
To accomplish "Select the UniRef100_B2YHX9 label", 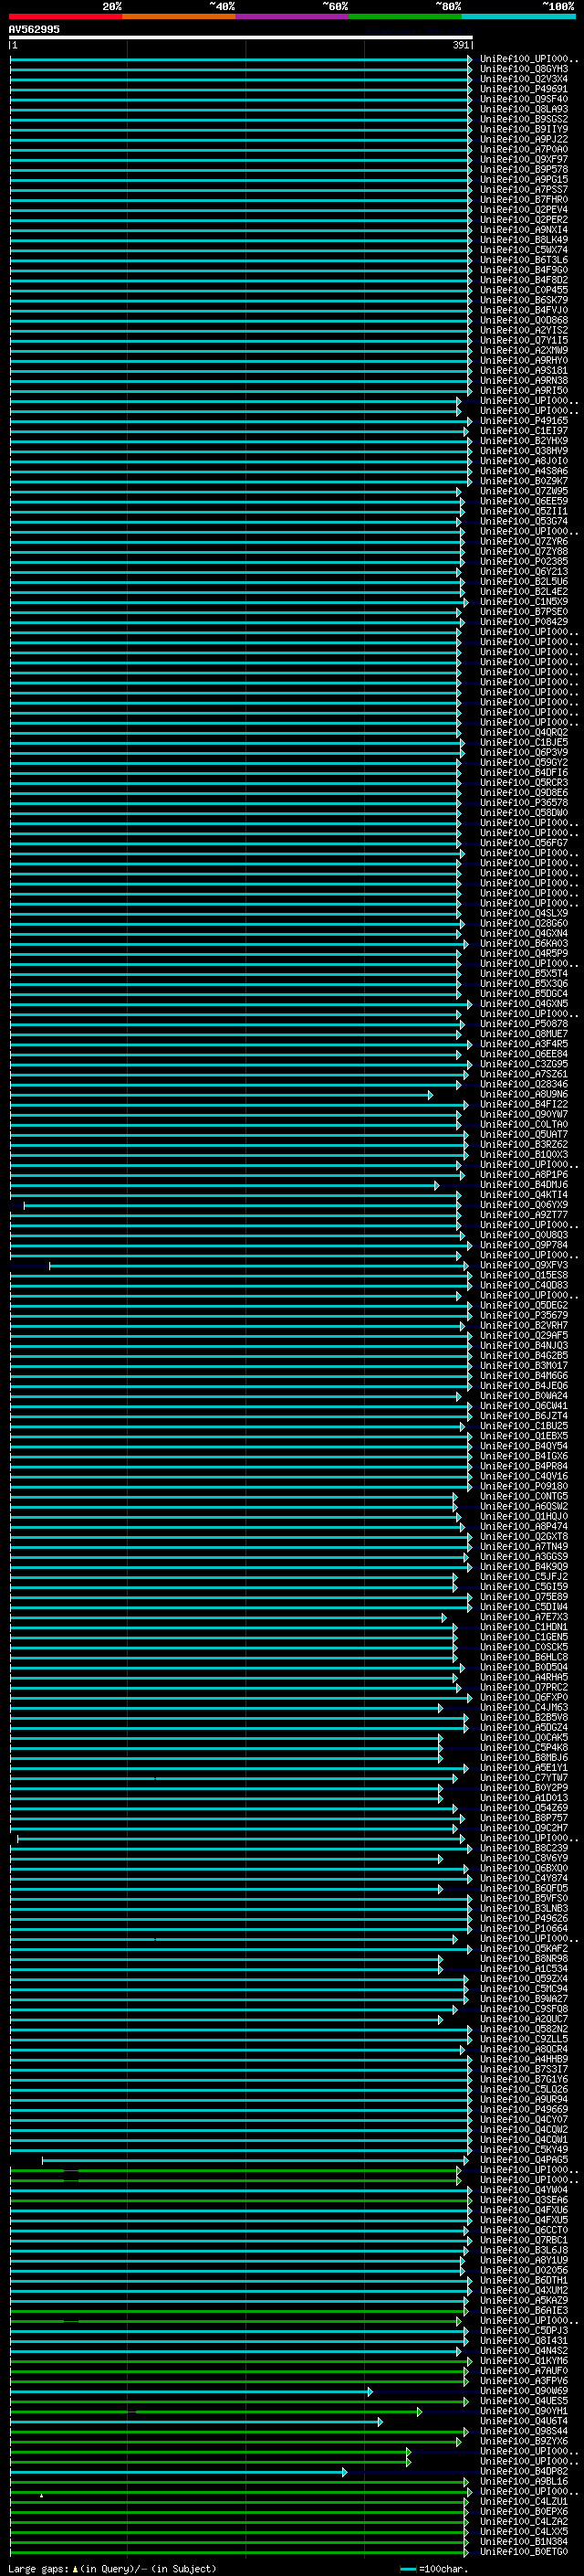I will (x=524, y=441).
